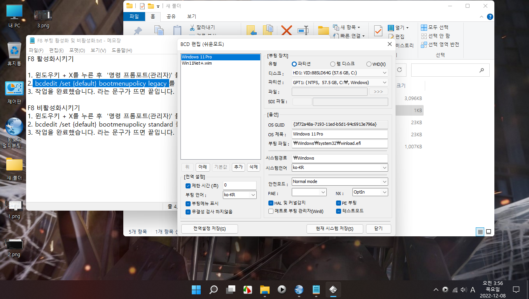The width and height of the screenshot is (529, 299).
Task: Toggle the 부팅메뉴 표시 checkbox
Action: pyautogui.click(x=188, y=204)
